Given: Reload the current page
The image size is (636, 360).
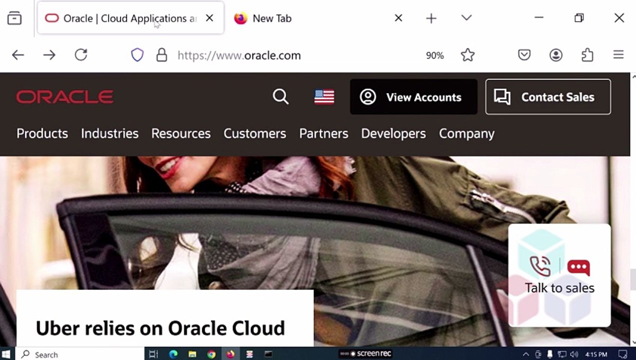Looking at the screenshot, I should (x=81, y=55).
